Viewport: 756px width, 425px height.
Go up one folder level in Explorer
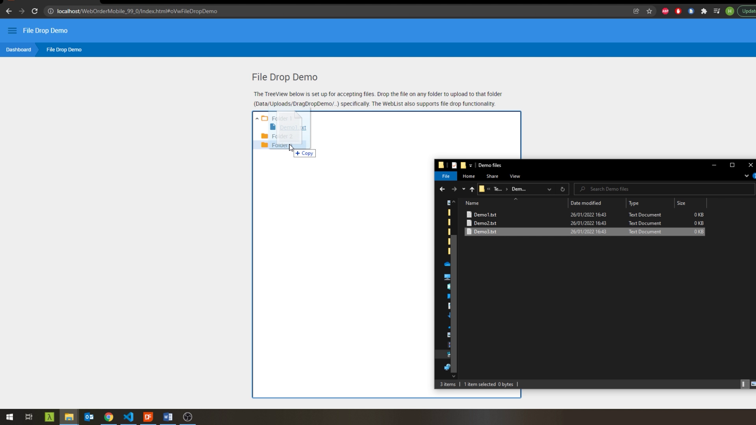tap(472, 189)
